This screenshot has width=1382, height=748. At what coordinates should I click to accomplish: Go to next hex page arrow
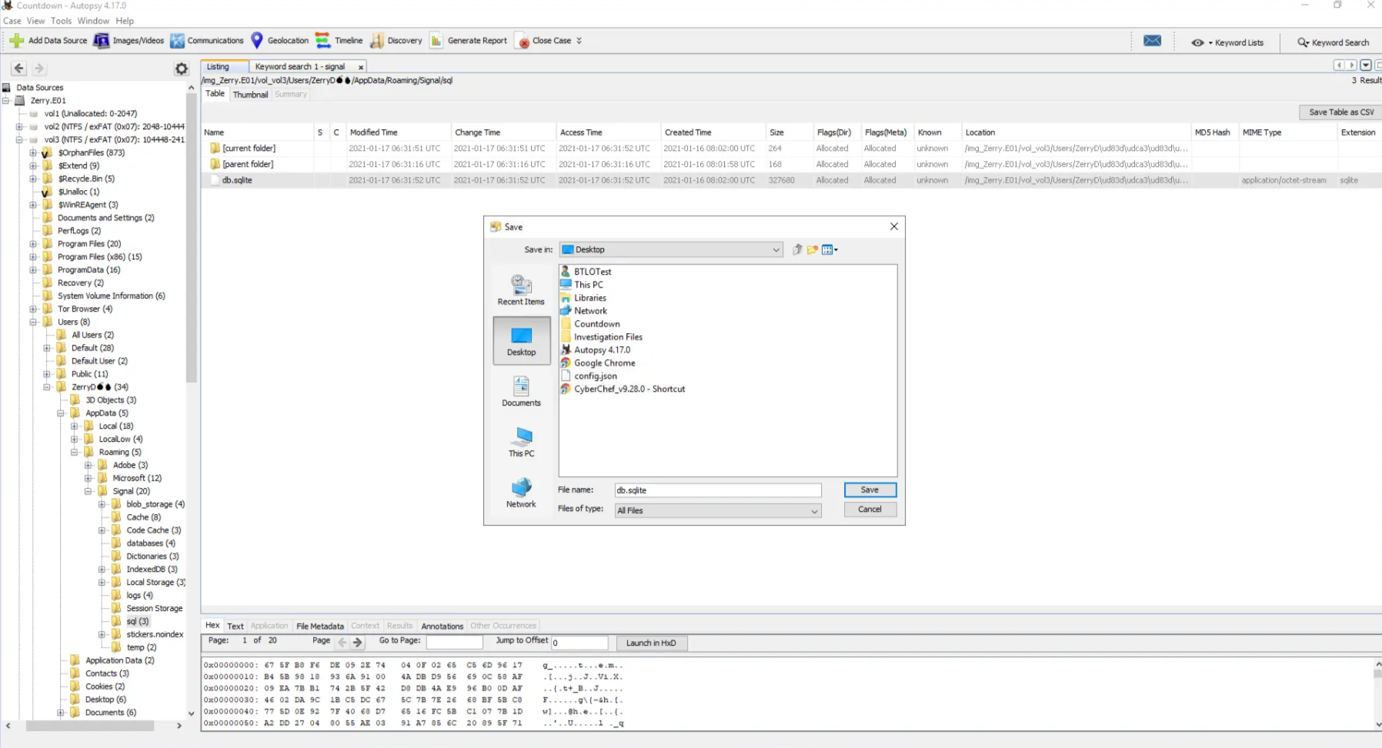358,642
